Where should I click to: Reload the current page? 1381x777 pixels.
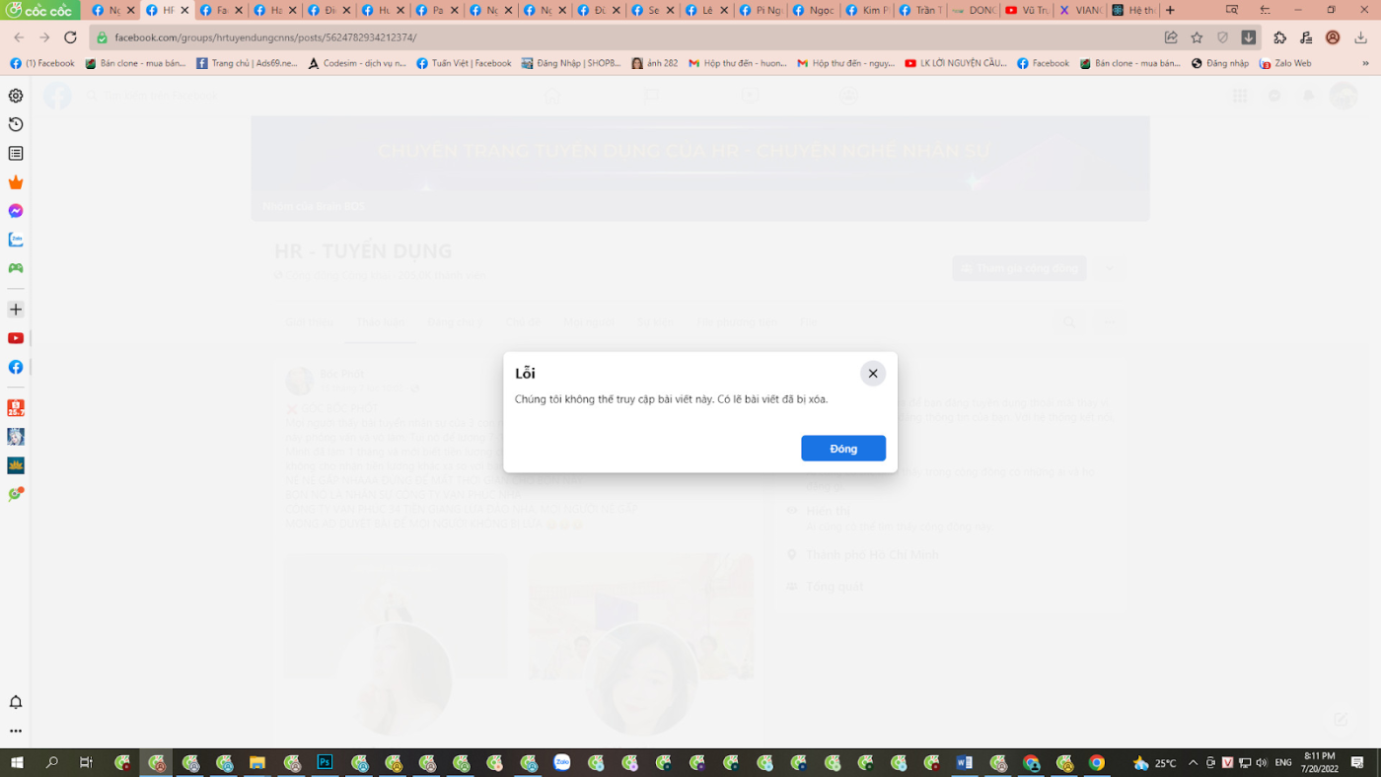[70, 37]
